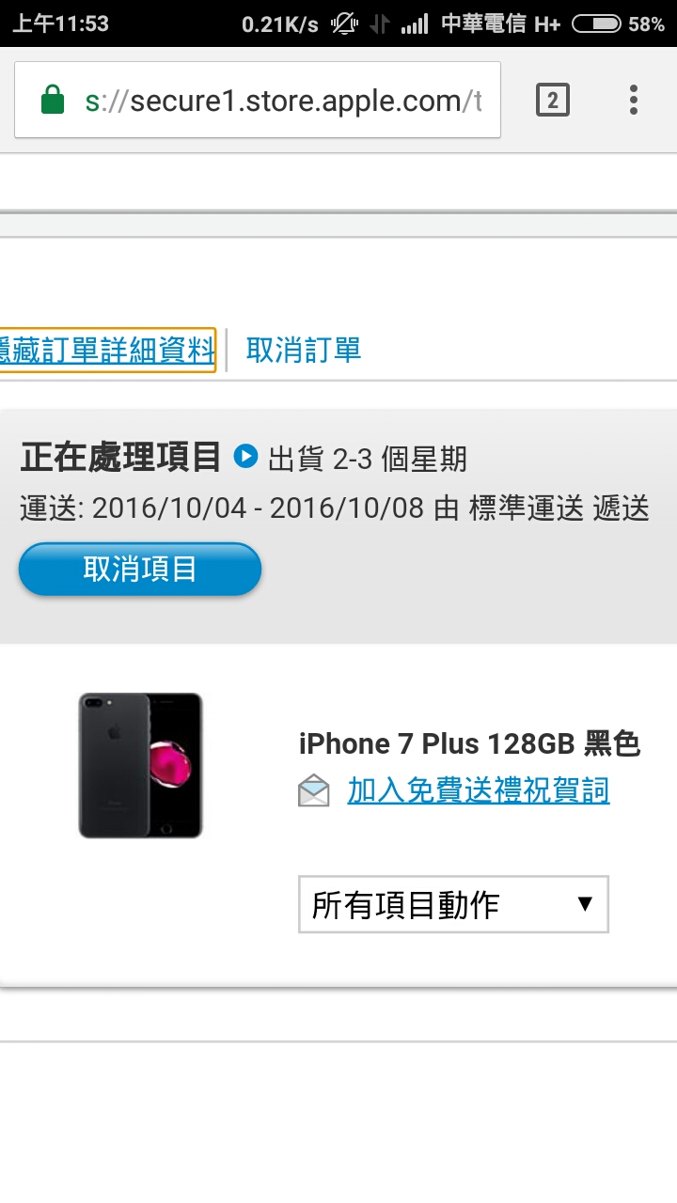The image size is (677, 1203).
Task: Open the tab switcher showing 2 tabs
Action: click(553, 100)
